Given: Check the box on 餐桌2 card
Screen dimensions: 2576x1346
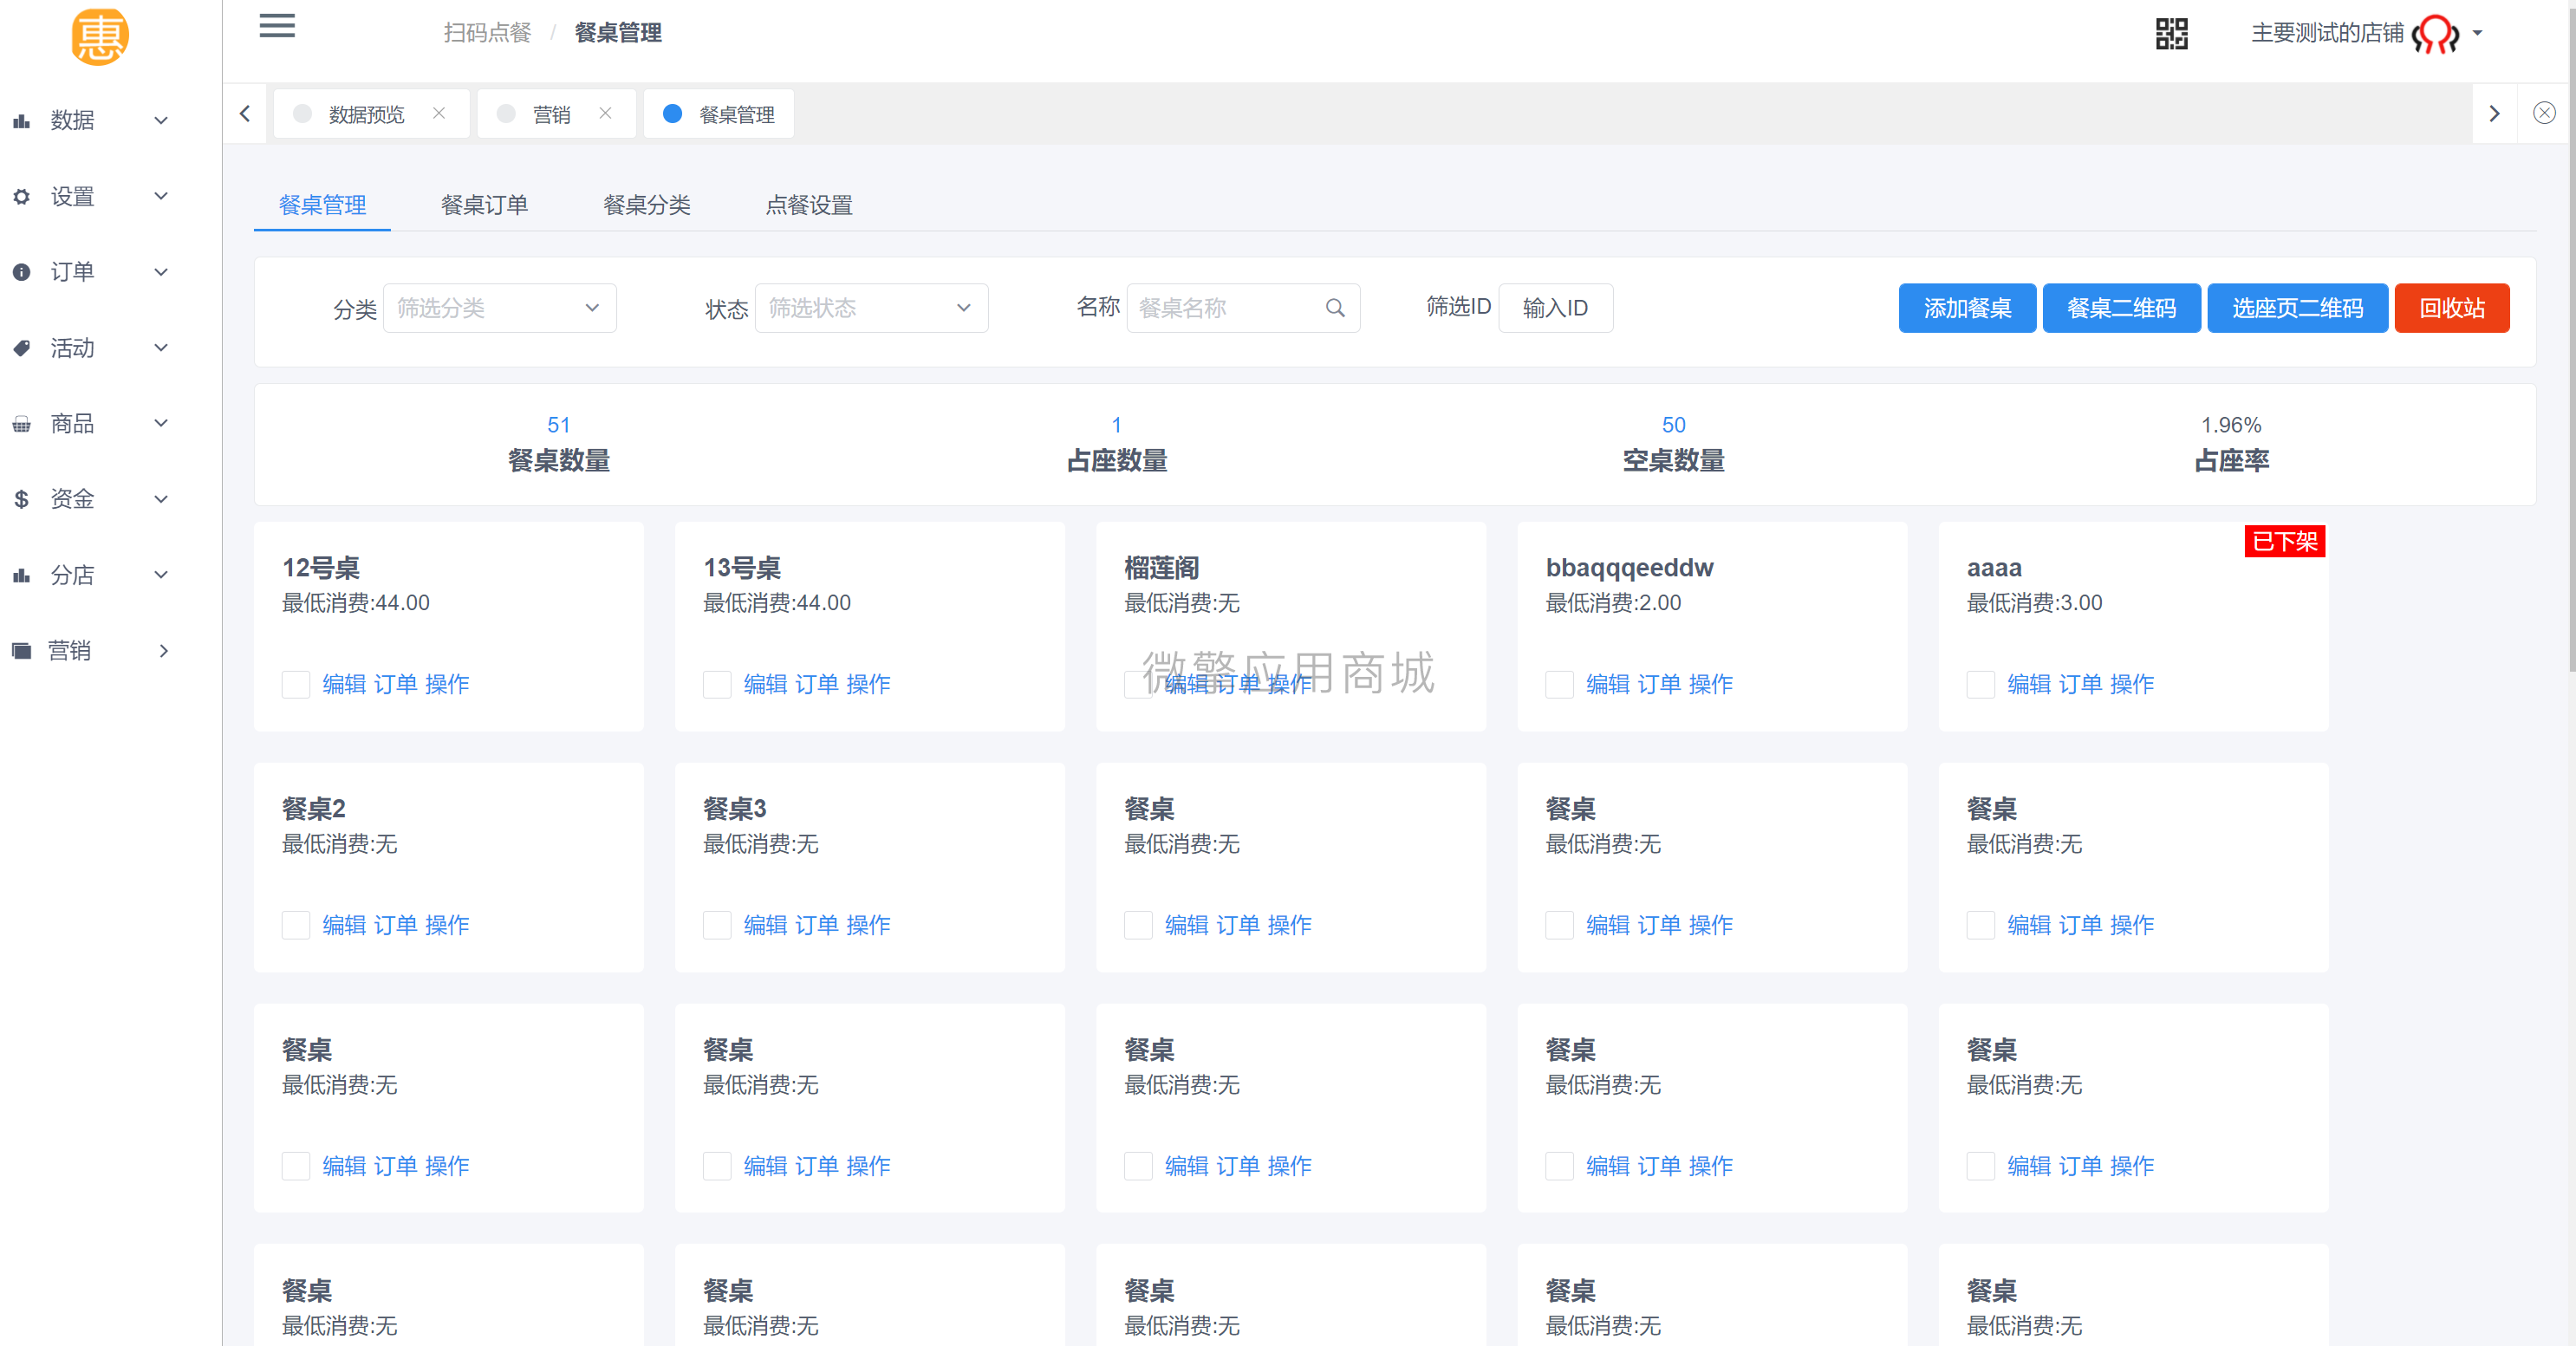Looking at the screenshot, I should (x=295, y=926).
